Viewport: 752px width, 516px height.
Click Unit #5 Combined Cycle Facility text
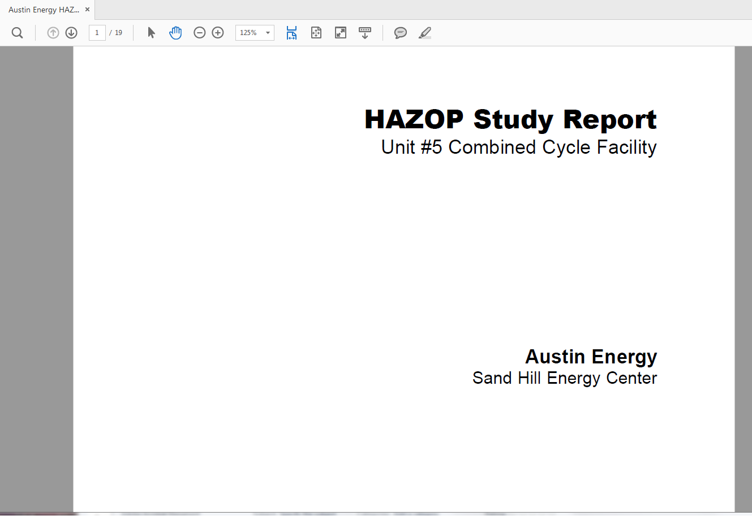519,148
